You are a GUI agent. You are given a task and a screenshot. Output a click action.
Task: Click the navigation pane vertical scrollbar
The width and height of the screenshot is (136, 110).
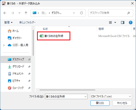pyautogui.click(x=33, y=43)
